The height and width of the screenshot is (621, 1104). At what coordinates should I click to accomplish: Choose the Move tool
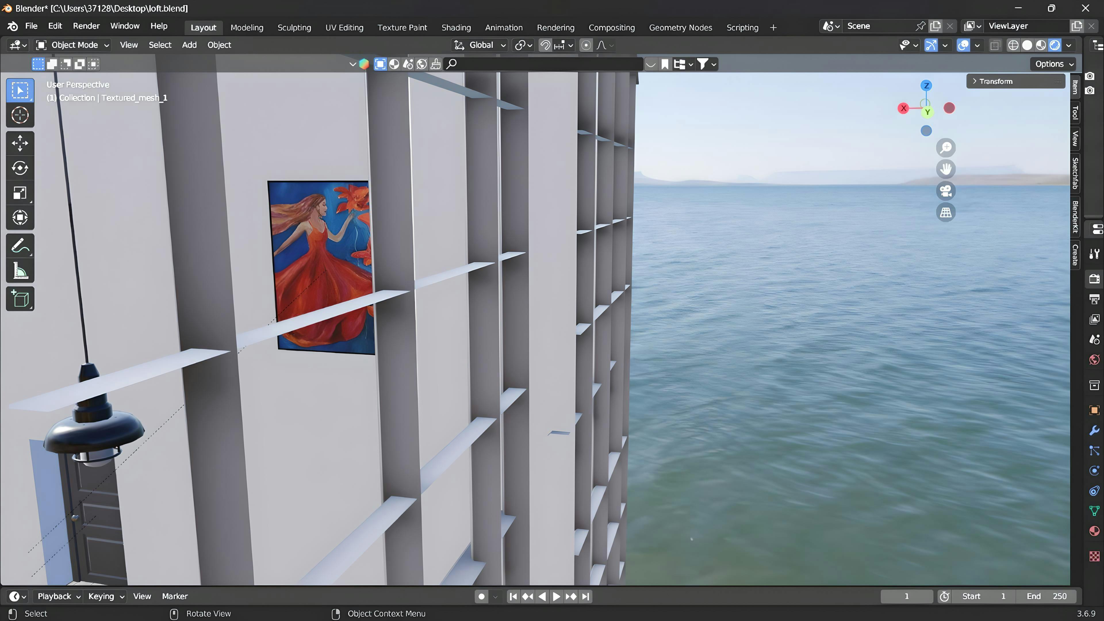point(20,143)
